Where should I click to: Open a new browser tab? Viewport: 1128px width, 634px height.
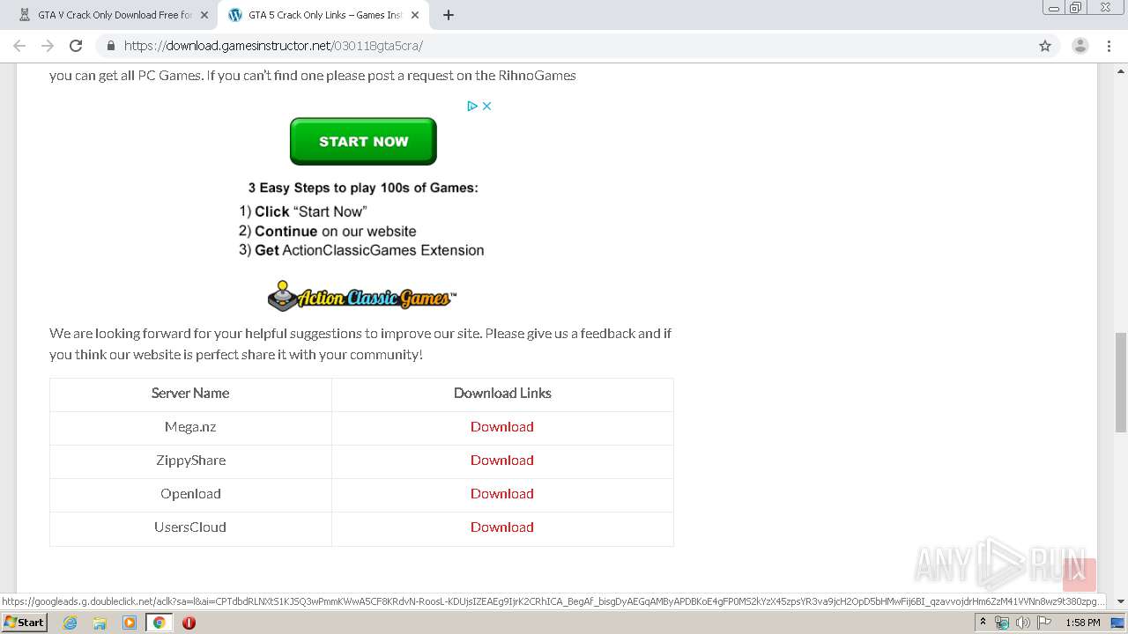pyautogui.click(x=448, y=15)
